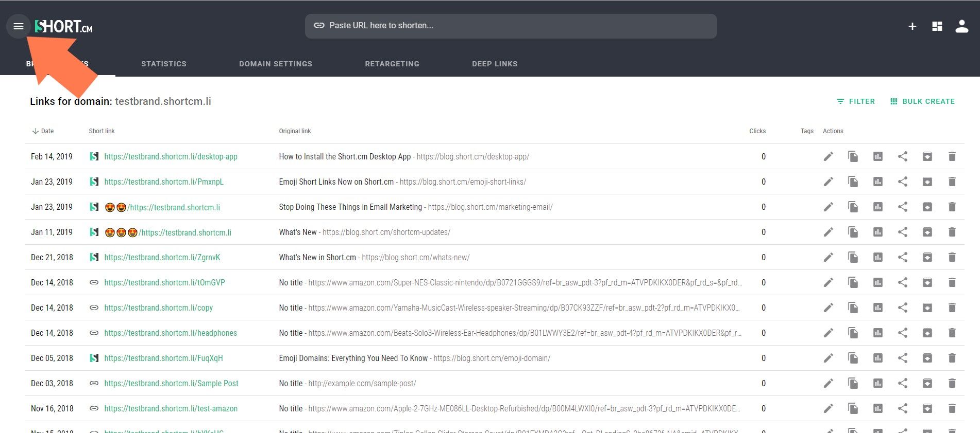Switch to the Statistics tab
This screenshot has height=433, width=980.
(164, 64)
